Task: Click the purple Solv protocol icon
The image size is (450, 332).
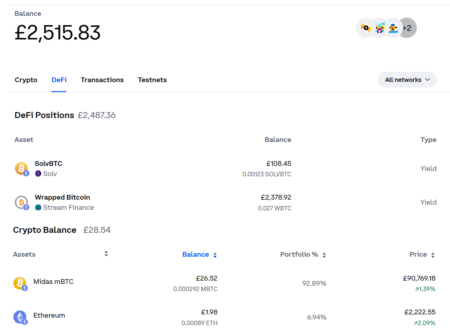Action: click(x=38, y=174)
